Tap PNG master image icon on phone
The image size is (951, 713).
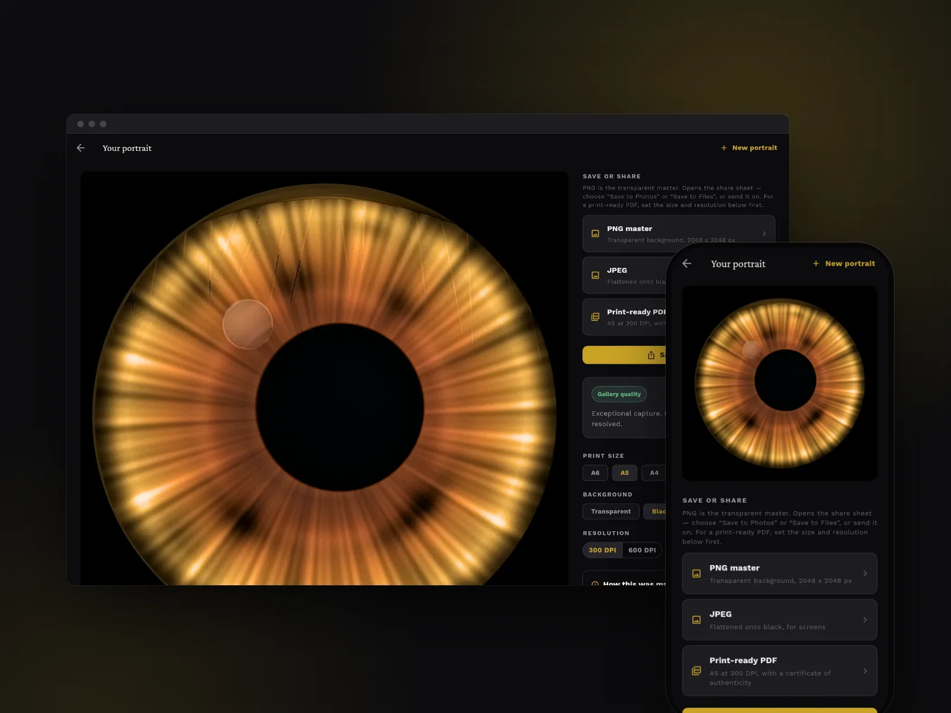coord(697,574)
